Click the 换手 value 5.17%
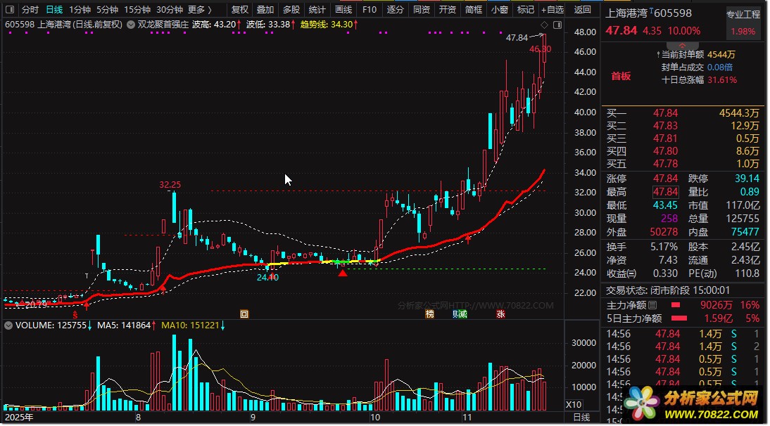Image resolution: width=770 pixels, height=426 pixels. pos(664,247)
